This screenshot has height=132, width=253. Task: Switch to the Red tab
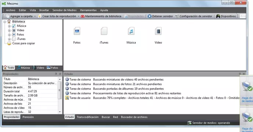(115, 117)
